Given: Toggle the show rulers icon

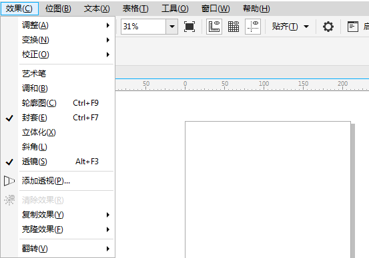Looking at the screenshot, I should pos(214,27).
